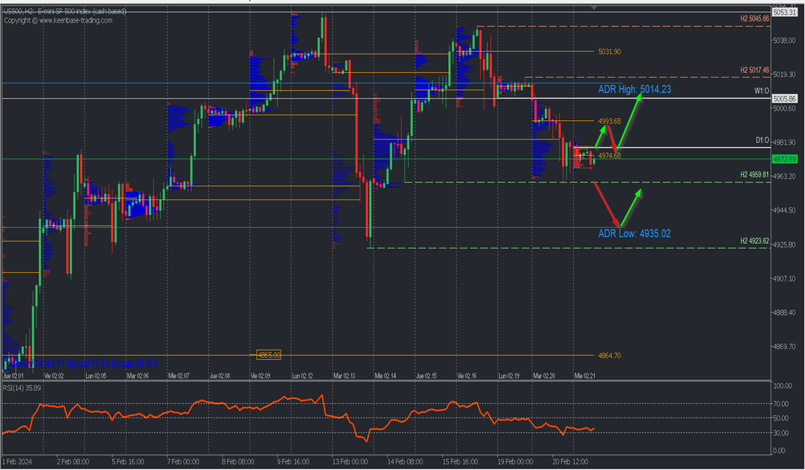Viewport: 805px width, 470px height.
Task: Click the 5053.31 price tag on axis
Action: pos(784,12)
